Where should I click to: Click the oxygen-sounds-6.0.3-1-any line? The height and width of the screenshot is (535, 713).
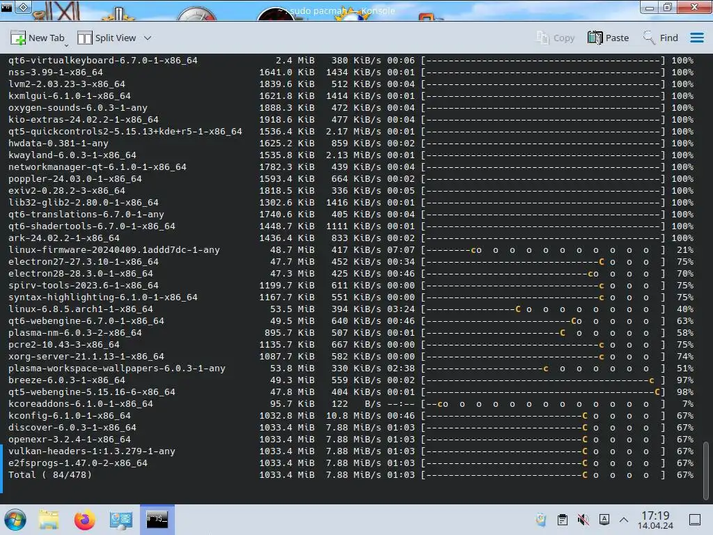tap(351, 107)
